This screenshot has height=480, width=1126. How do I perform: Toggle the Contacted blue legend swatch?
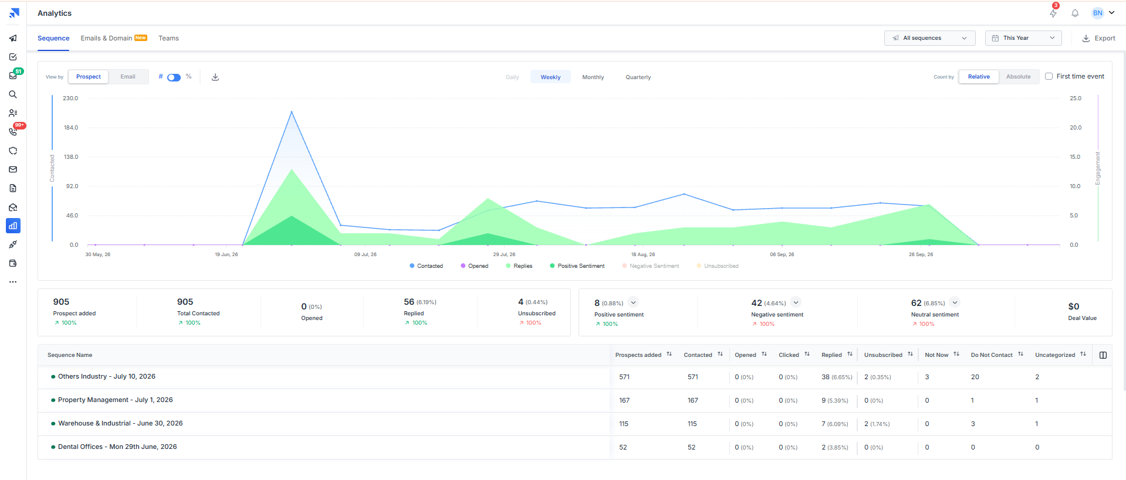(x=412, y=266)
